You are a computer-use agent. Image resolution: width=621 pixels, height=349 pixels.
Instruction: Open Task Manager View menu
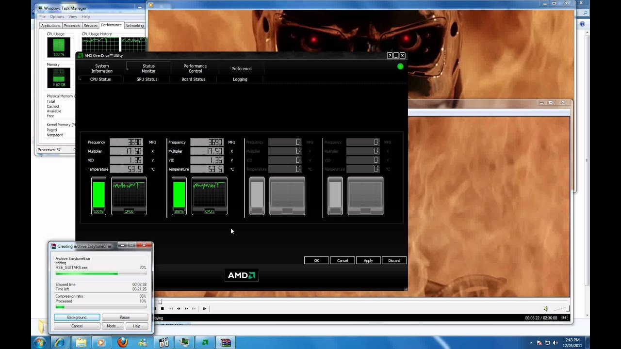(73, 16)
